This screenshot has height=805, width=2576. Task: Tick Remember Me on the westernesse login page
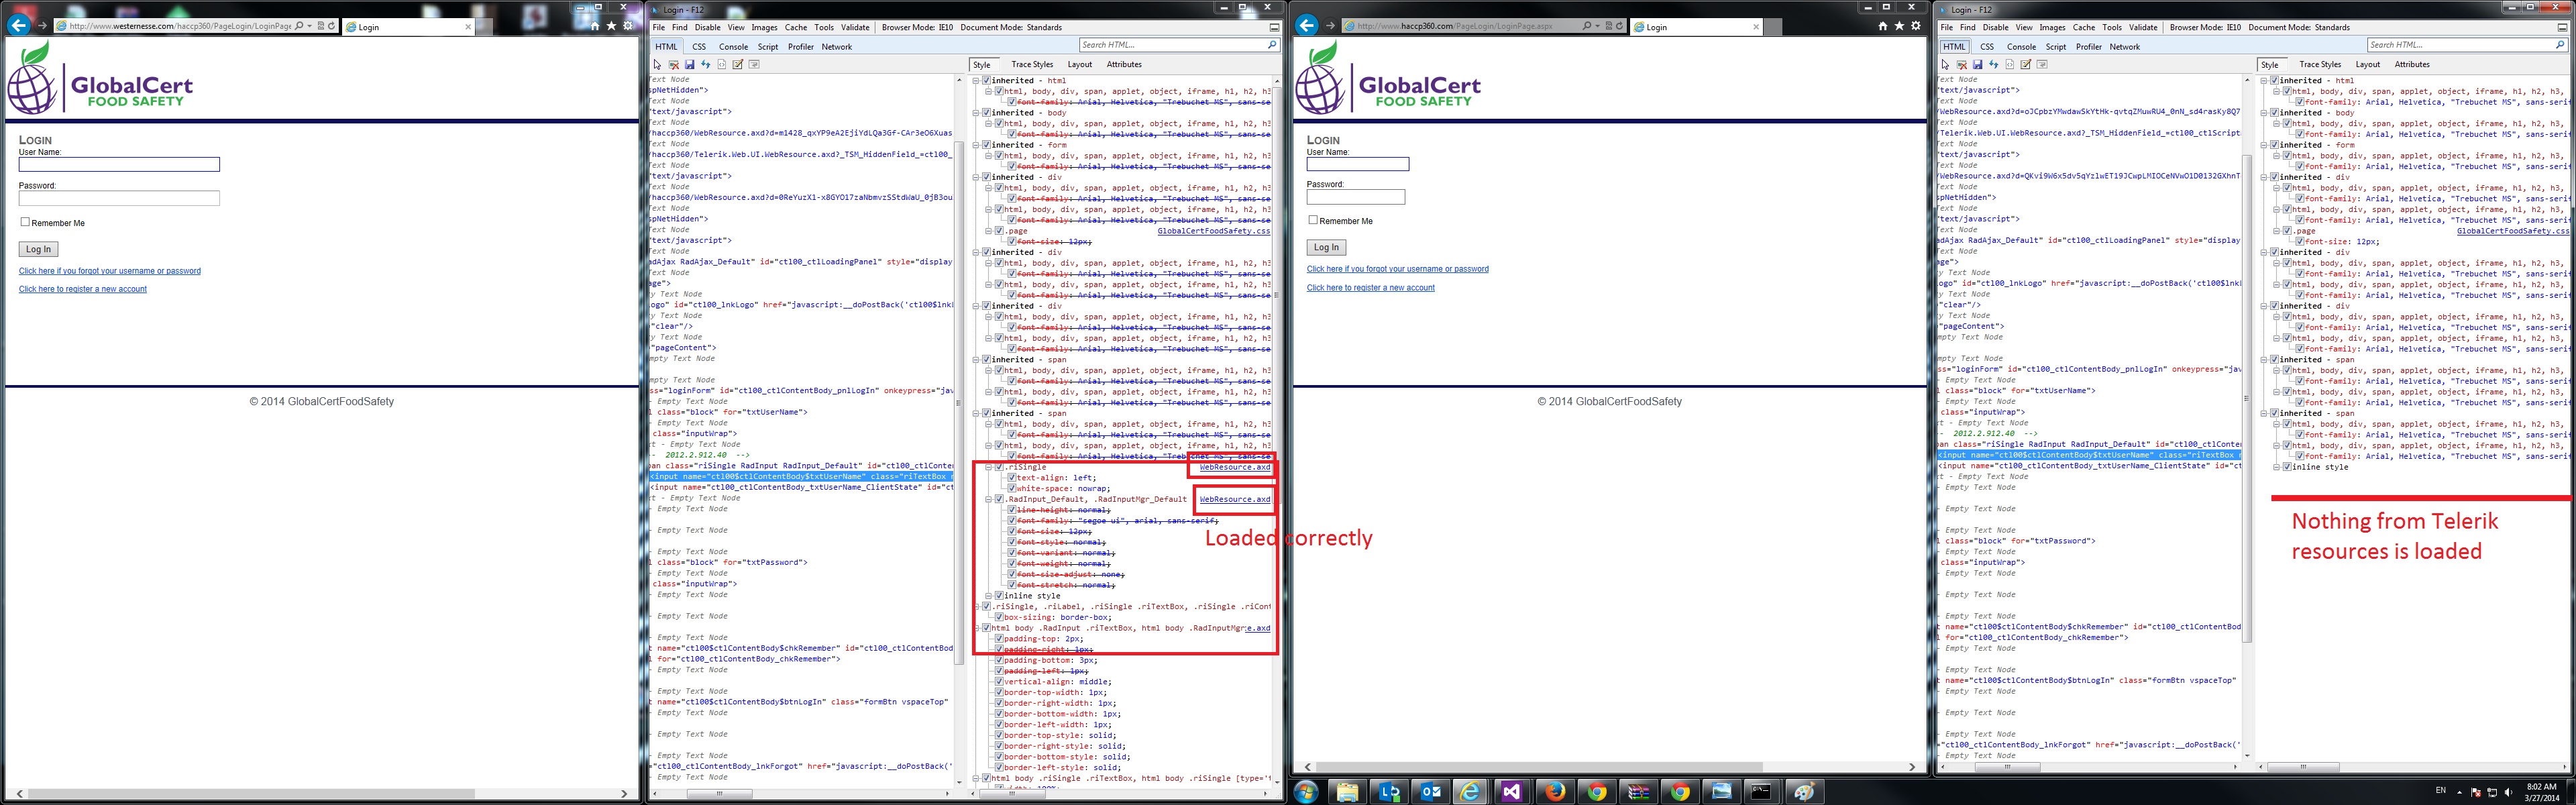[x=25, y=222]
